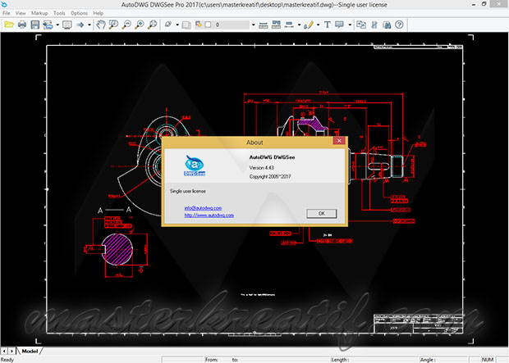Expand dropdown arrow beside comment bubble icon
Viewport: 509px width, 363px height.
point(350,25)
